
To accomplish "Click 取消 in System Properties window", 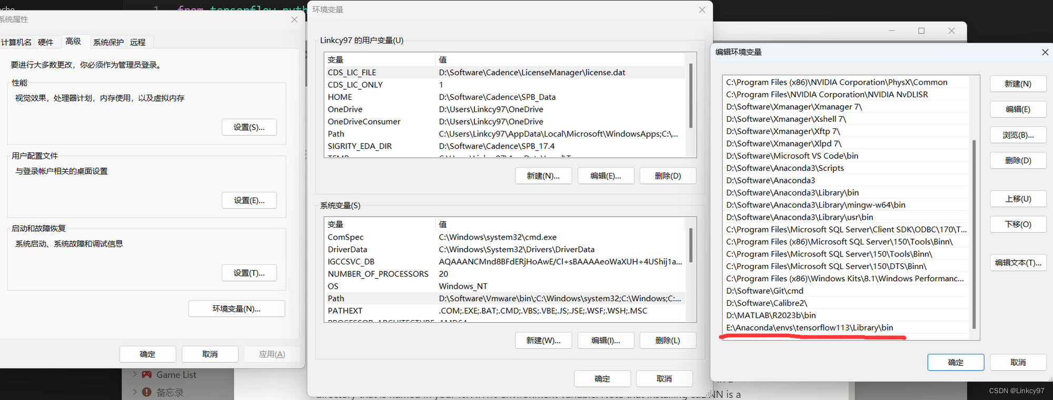I will pyautogui.click(x=210, y=354).
